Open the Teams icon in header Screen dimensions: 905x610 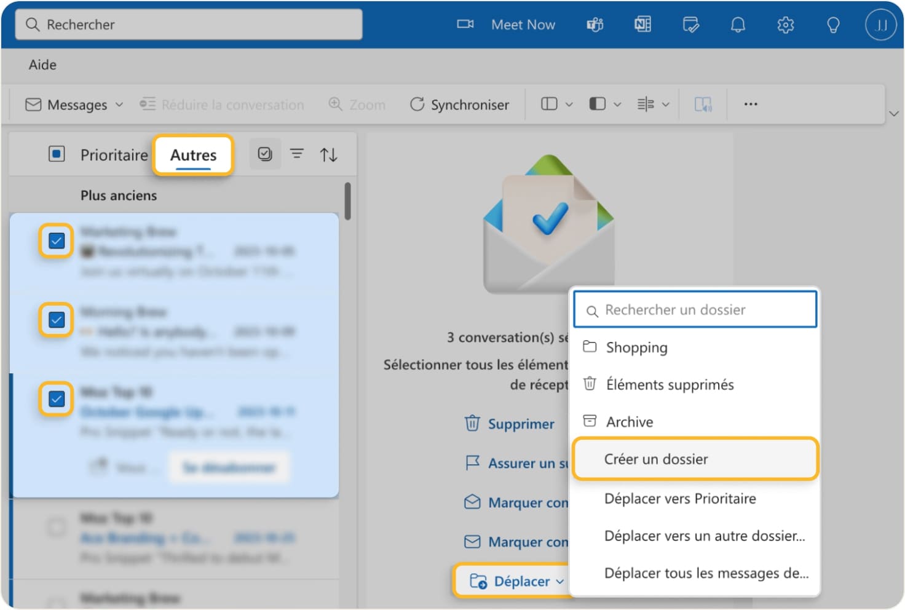click(595, 25)
